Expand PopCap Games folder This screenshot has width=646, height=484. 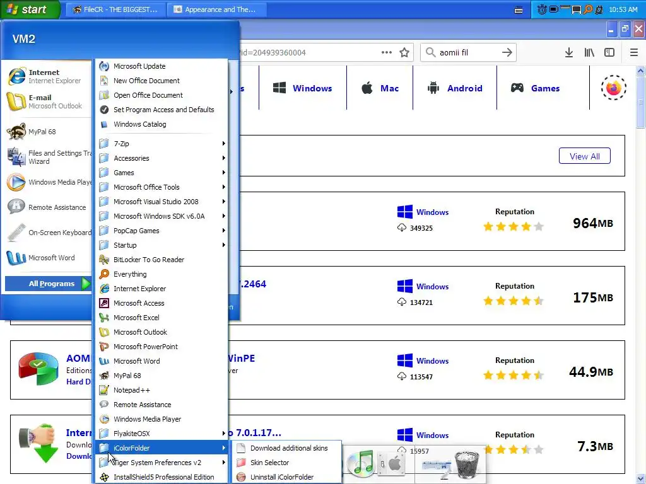[x=161, y=231]
